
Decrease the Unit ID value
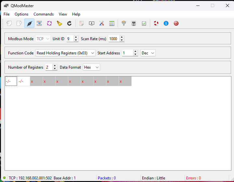tap(76, 40)
